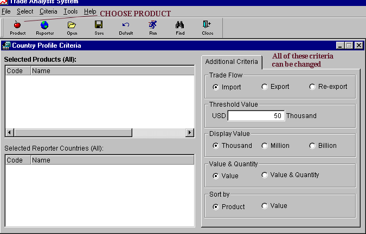Set display value to Million
Viewport: 366px width, 234px height.
coord(265,146)
